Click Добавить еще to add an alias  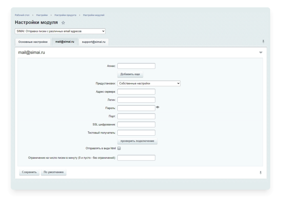[x=130, y=74]
